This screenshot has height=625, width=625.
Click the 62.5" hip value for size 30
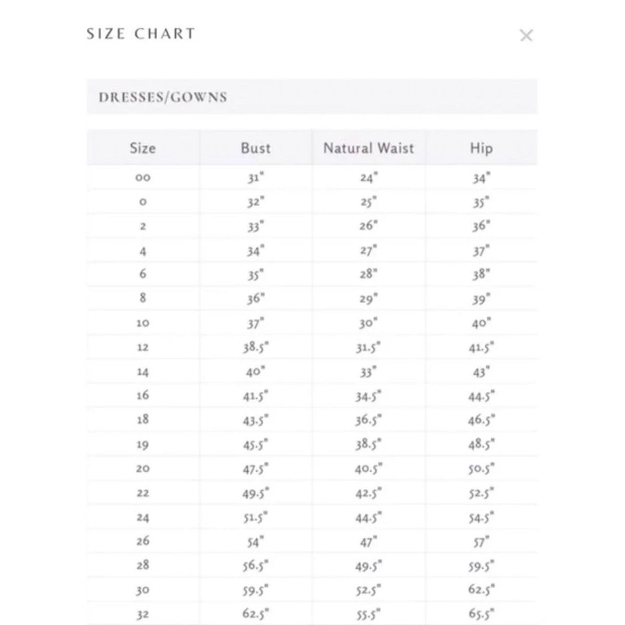(x=481, y=589)
